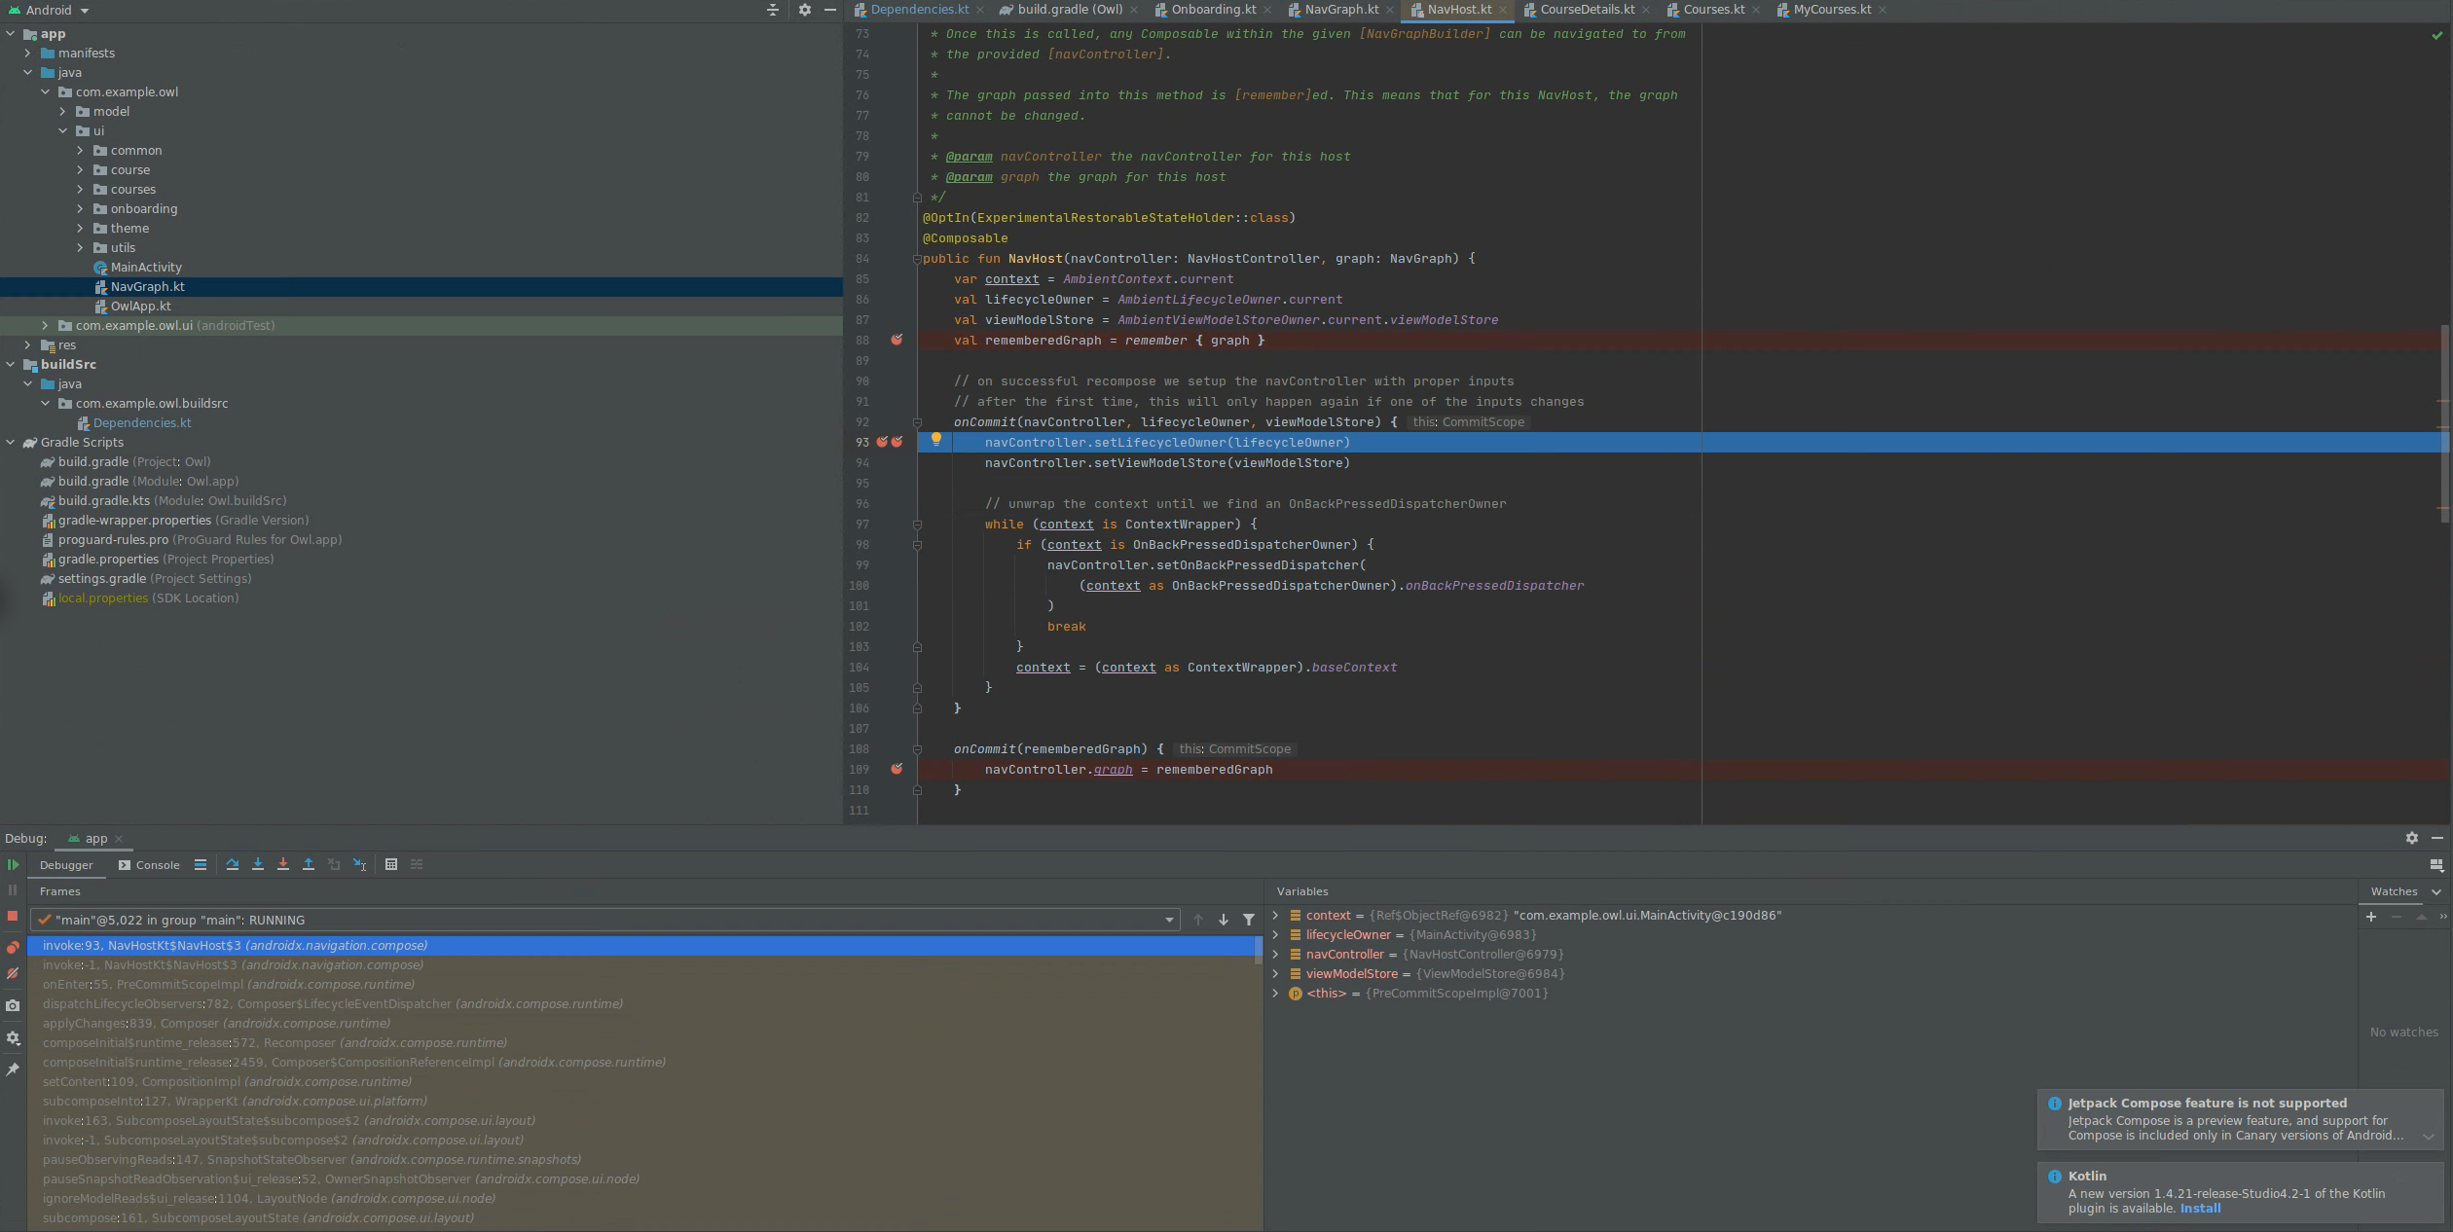The height and width of the screenshot is (1232, 2453).
Task: Click the Force Step Into icon
Action: [x=283, y=864]
